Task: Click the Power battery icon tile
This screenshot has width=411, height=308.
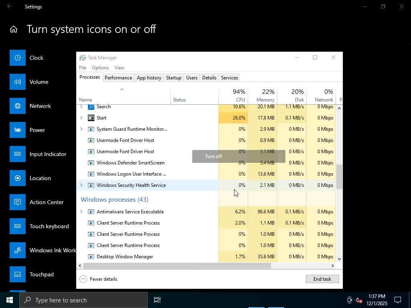Action: (18, 130)
